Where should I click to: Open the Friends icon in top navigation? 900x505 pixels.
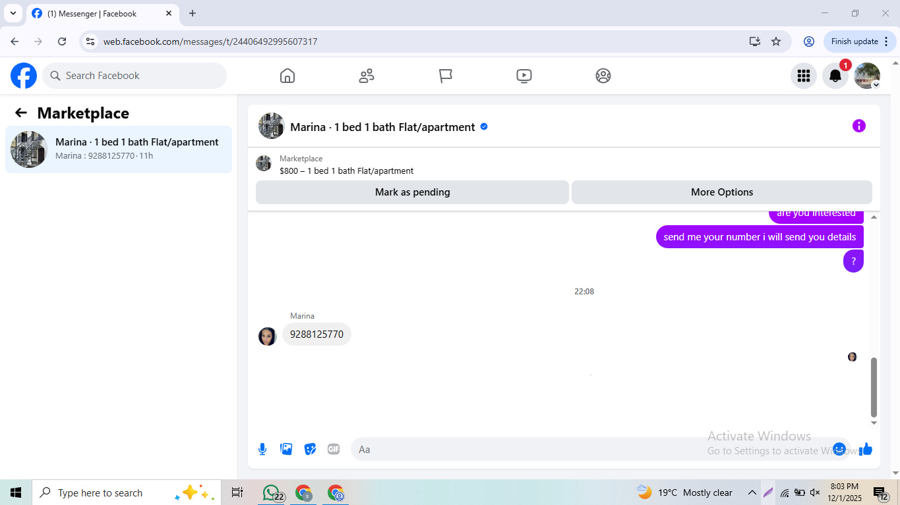[367, 76]
